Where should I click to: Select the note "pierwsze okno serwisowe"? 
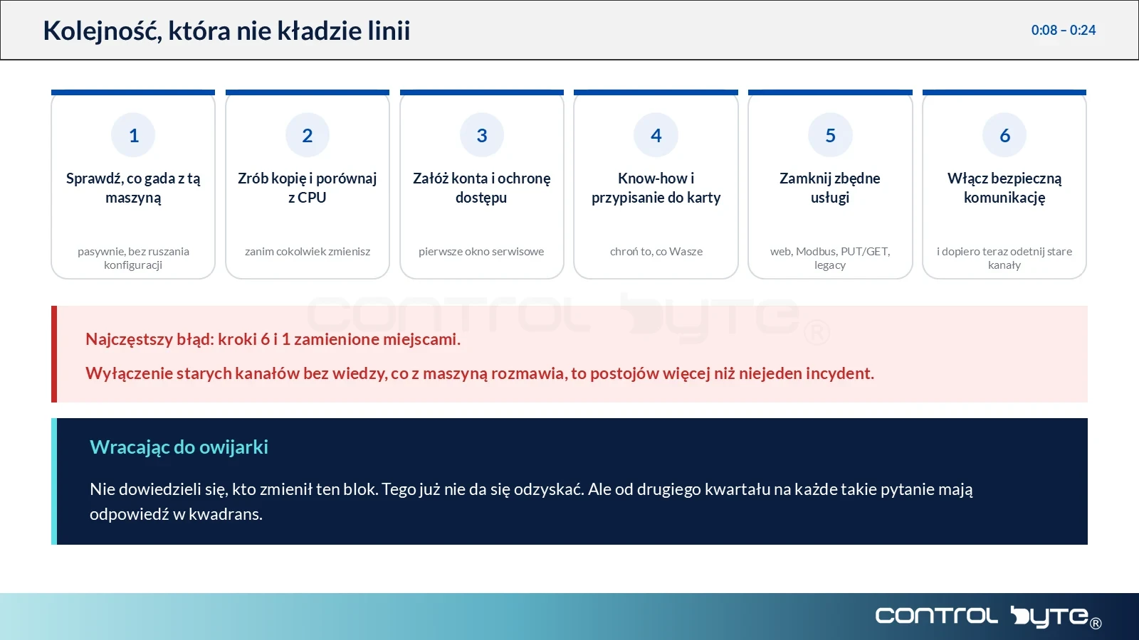pos(481,251)
